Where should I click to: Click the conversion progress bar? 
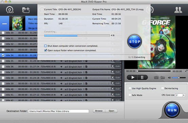pos(77,36)
